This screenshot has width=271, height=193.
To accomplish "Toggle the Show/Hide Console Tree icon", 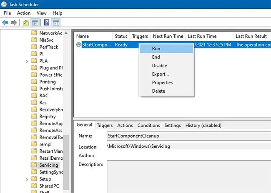I will [x=35, y=22].
